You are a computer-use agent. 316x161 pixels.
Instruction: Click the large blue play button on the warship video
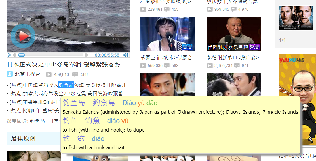click(x=23, y=36)
